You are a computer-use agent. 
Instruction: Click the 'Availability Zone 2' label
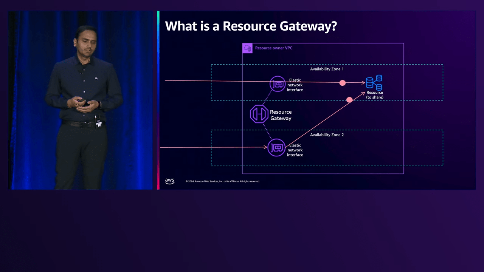[327, 135]
